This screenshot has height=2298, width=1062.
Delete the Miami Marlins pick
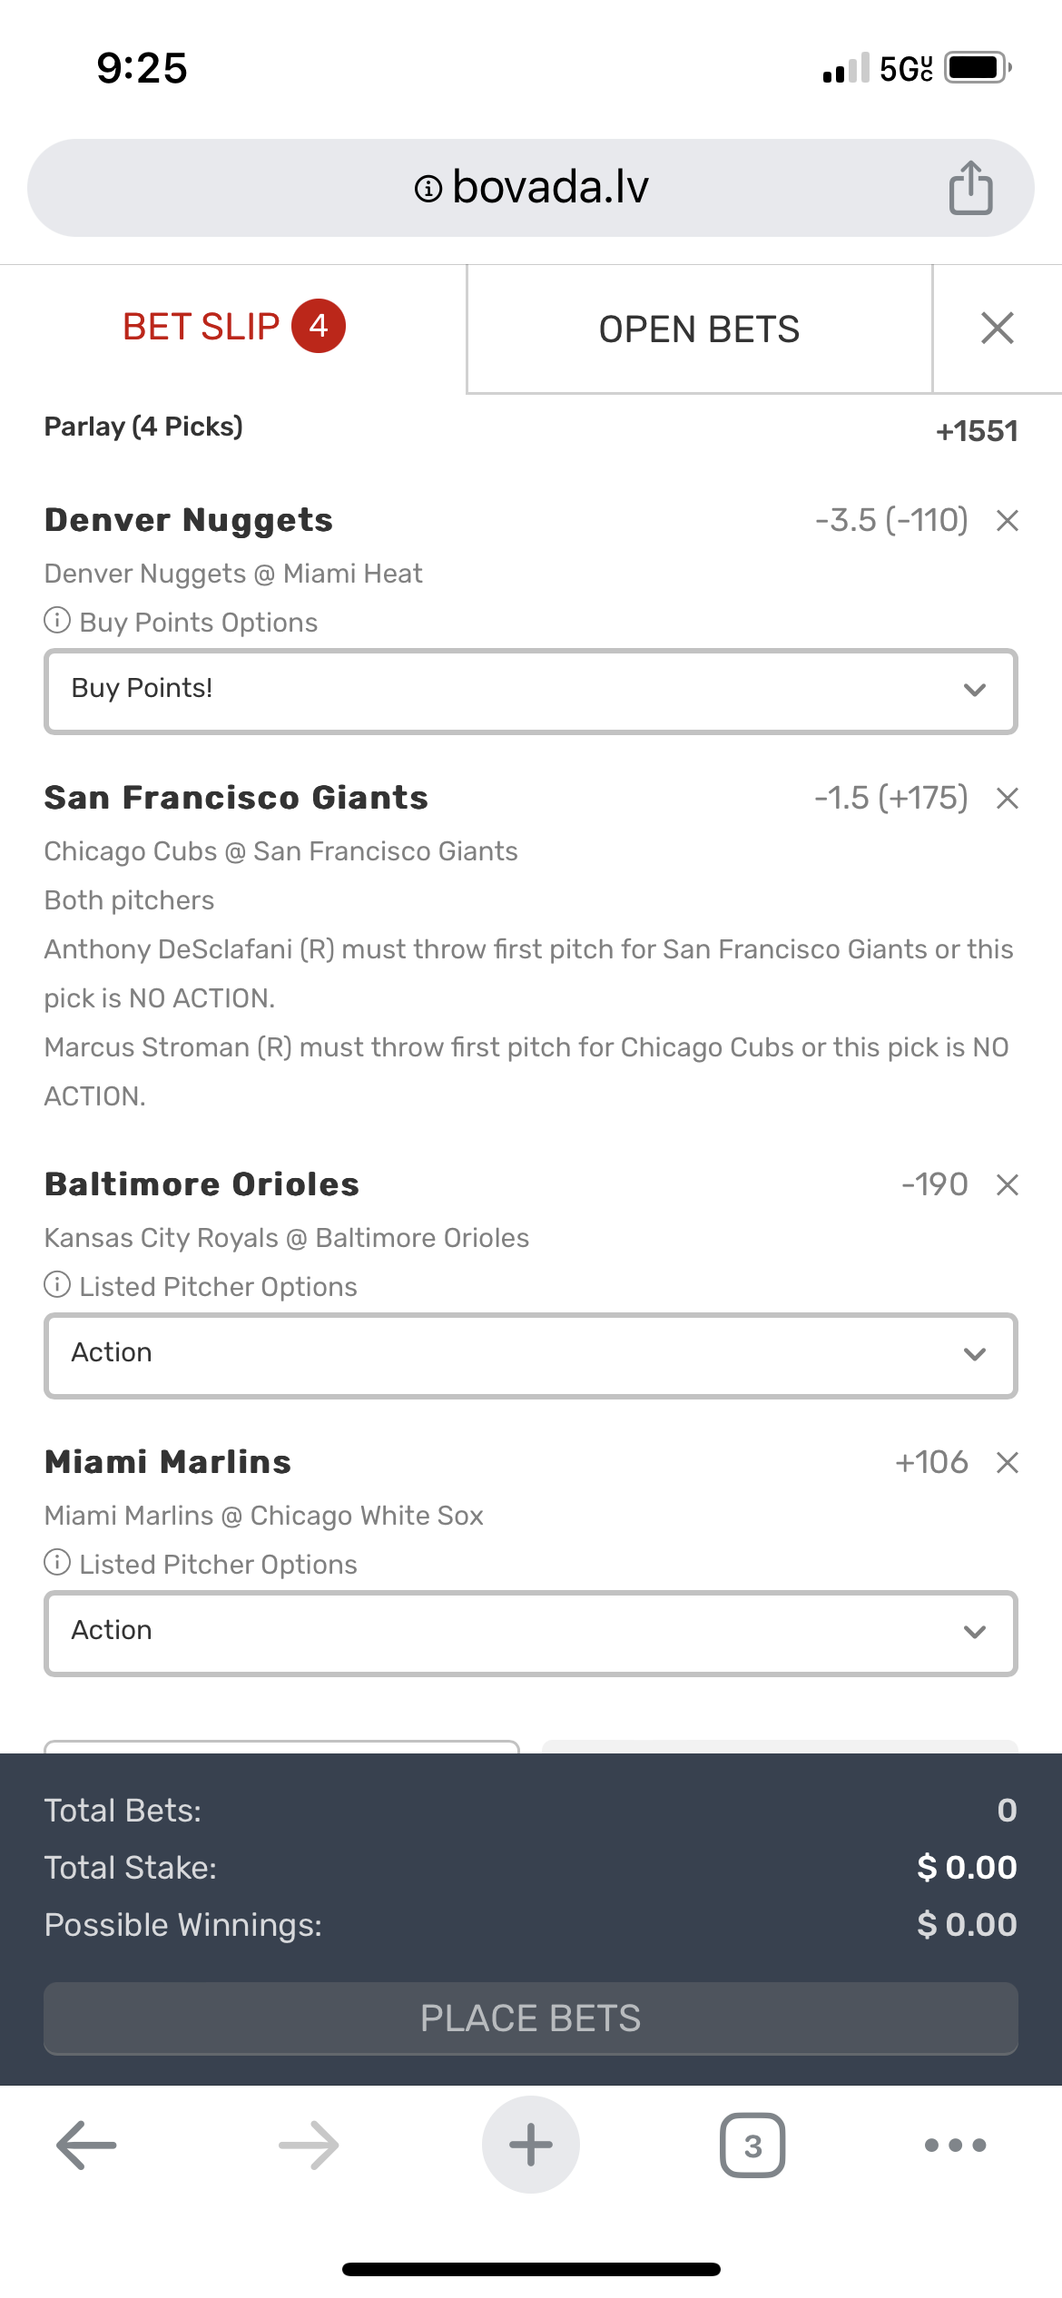point(1007,1463)
